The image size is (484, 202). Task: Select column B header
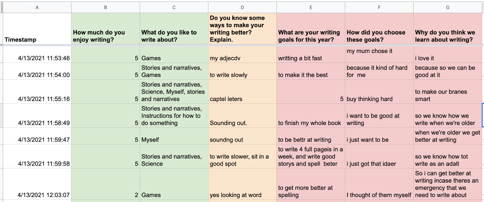pos(106,7)
